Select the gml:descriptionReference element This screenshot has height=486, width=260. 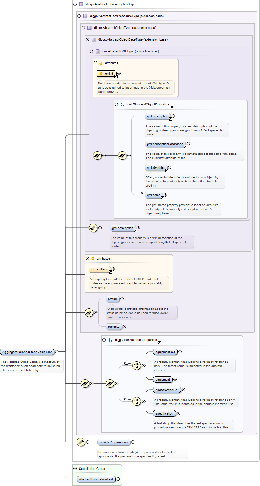click(165, 144)
